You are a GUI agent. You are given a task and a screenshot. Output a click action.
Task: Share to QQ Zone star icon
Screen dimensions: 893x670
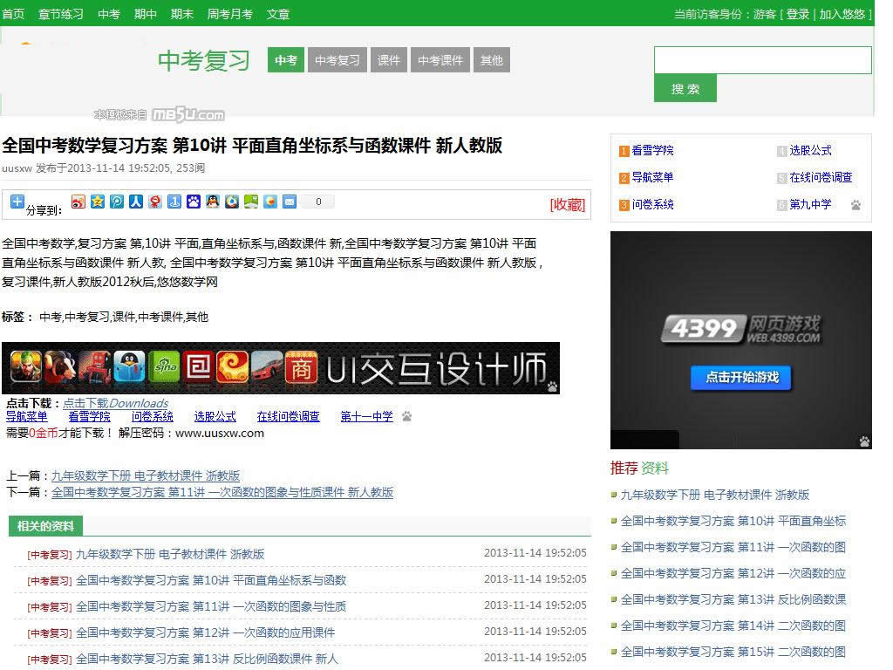[98, 202]
